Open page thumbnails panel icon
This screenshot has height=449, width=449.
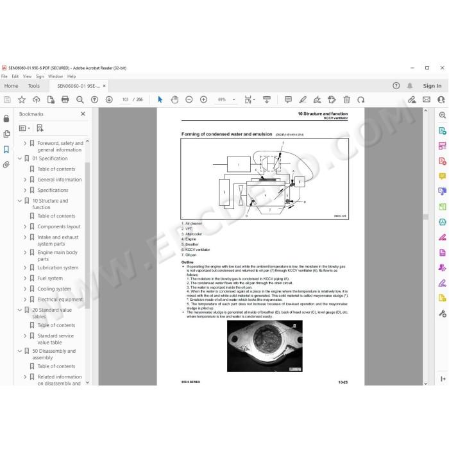click(6, 133)
